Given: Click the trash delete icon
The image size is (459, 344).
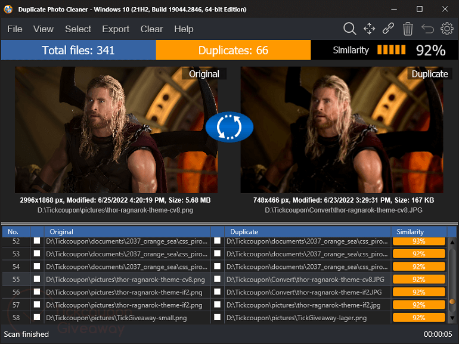Looking at the screenshot, I should (x=408, y=29).
